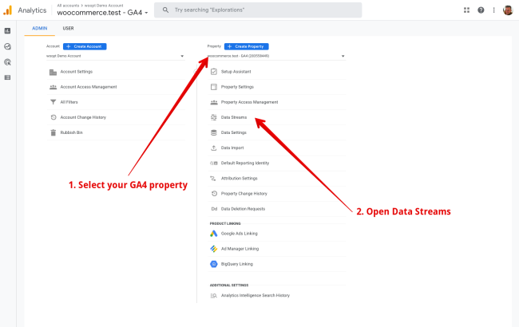Click the Analytics Intelligence Search History icon
This screenshot has width=519, height=327.
pyautogui.click(x=214, y=296)
